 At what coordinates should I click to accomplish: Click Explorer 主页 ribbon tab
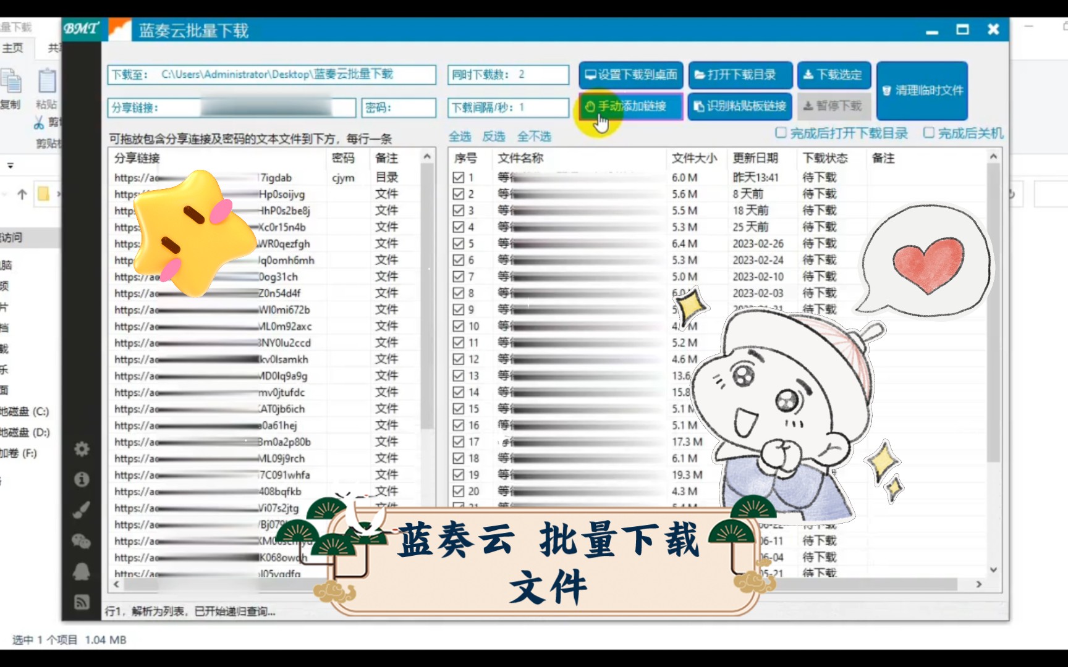[x=12, y=48]
